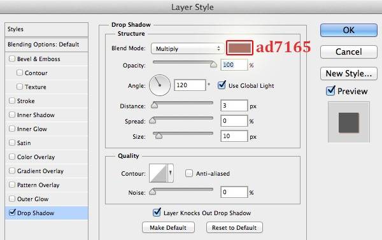Enable the Inner Shadow checkbox
The image size is (382, 240).
pyautogui.click(x=12, y=115)
